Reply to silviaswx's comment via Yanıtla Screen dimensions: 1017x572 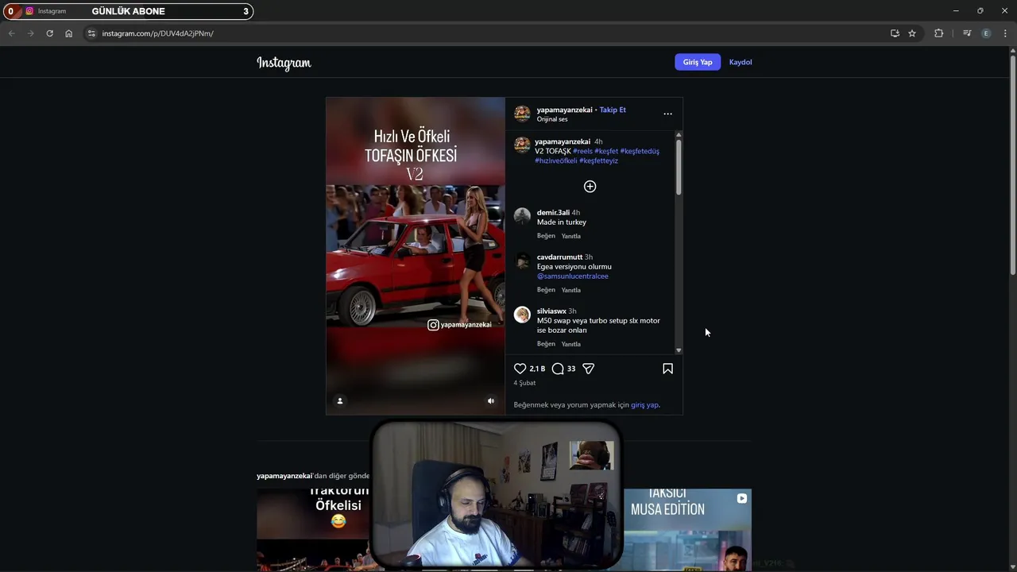tap(570, 344)
